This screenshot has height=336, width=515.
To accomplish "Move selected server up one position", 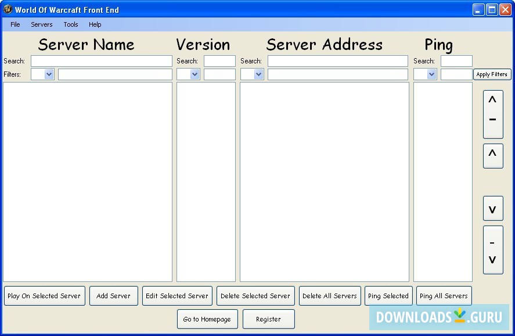I will pyautogui.click(x=493, y=156).
